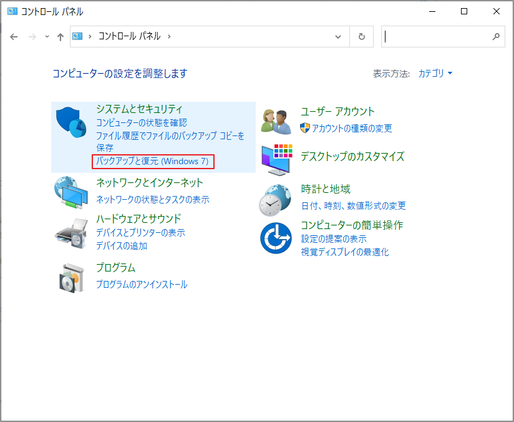Click the Programs disc box icon
This screenshot has height=422, width=514.
click(x=71, y=278)
